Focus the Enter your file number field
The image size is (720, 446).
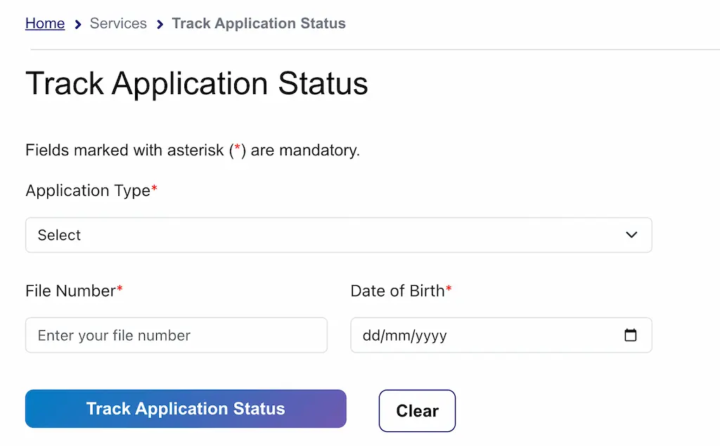(176, 335)
